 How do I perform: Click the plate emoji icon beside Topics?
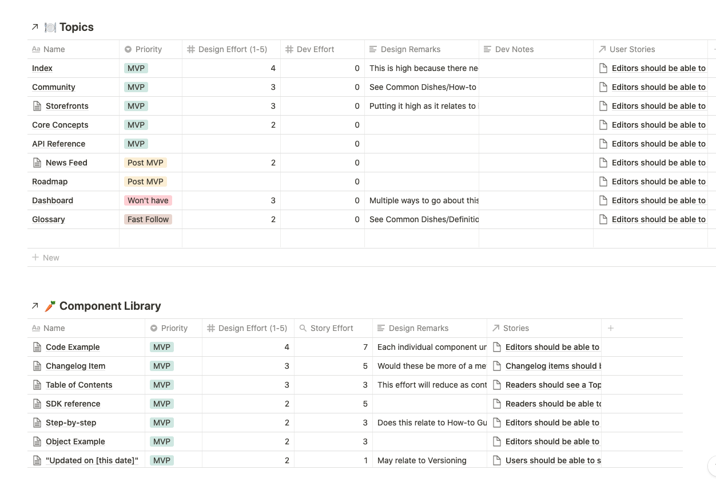(50, 27)
